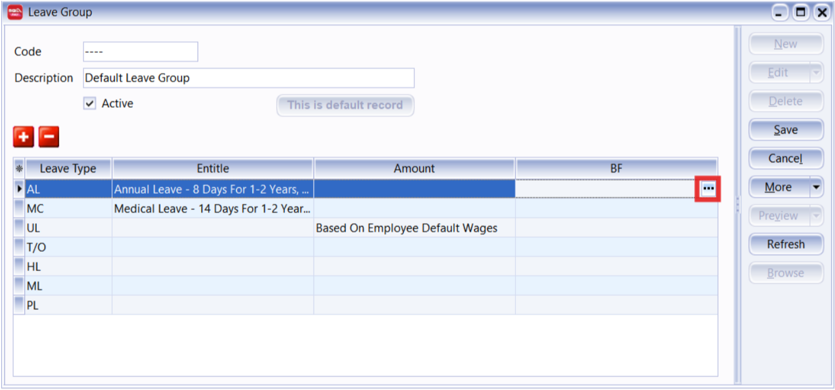Click the Browse button
835x390 pixels.
tap(786, 273)
